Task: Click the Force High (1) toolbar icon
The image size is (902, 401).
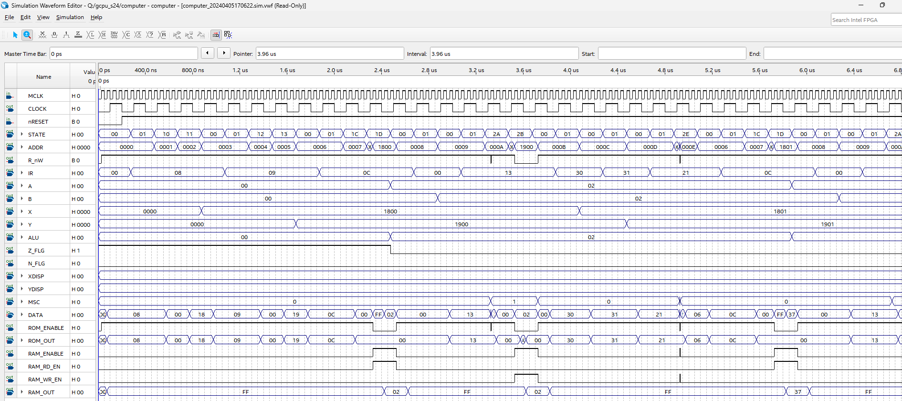Action: [x=66, y=35]
